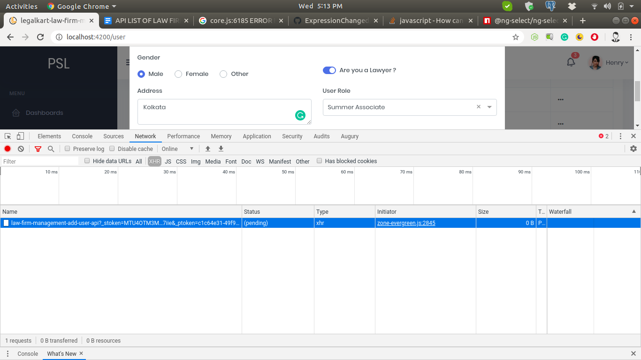Open the zone-evergreen.js:2845 initiator link
The height and width of the screenshot is (360, 641).
(406, 223)
